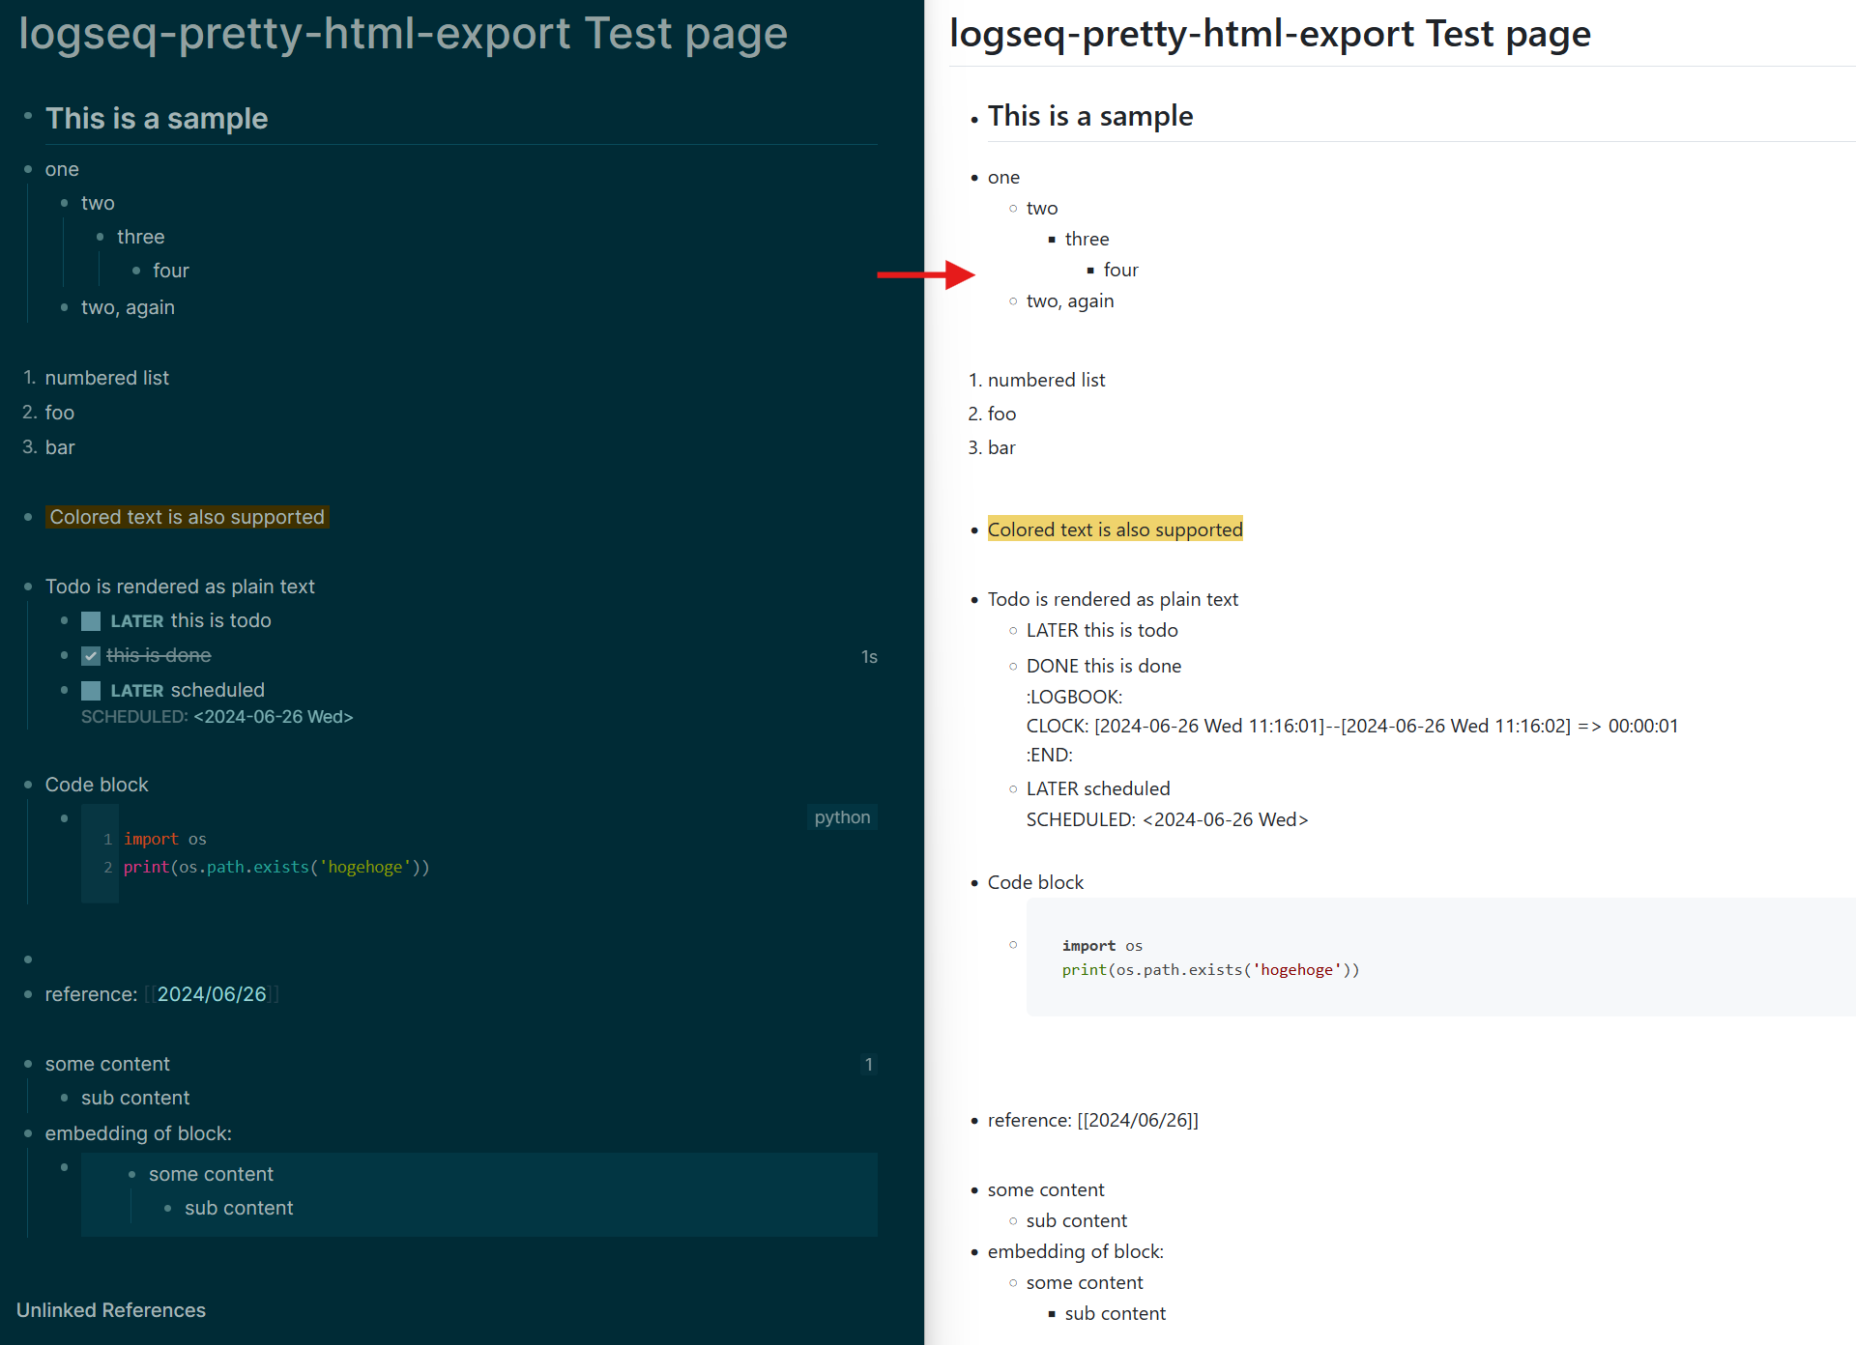The image size is (1856, 1345).
Task: Click the scheduled date <2024-06-26 Wed> in the dark pane
Action: pos(273,717)
